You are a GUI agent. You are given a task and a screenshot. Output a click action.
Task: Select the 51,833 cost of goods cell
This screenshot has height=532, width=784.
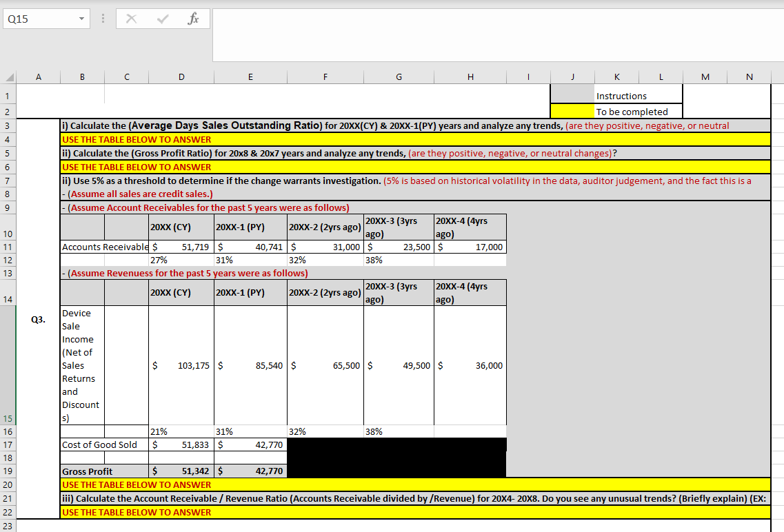pyautogui.click(x=181, y=444)
